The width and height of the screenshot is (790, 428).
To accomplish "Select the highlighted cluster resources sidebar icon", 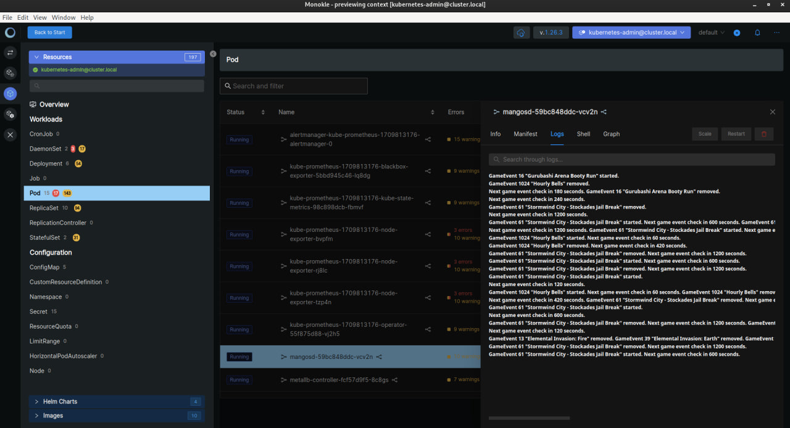I will (10, 94).
